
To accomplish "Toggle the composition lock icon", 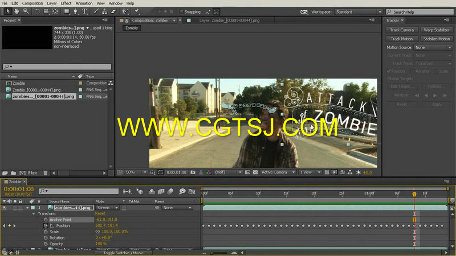I will 127,20.
